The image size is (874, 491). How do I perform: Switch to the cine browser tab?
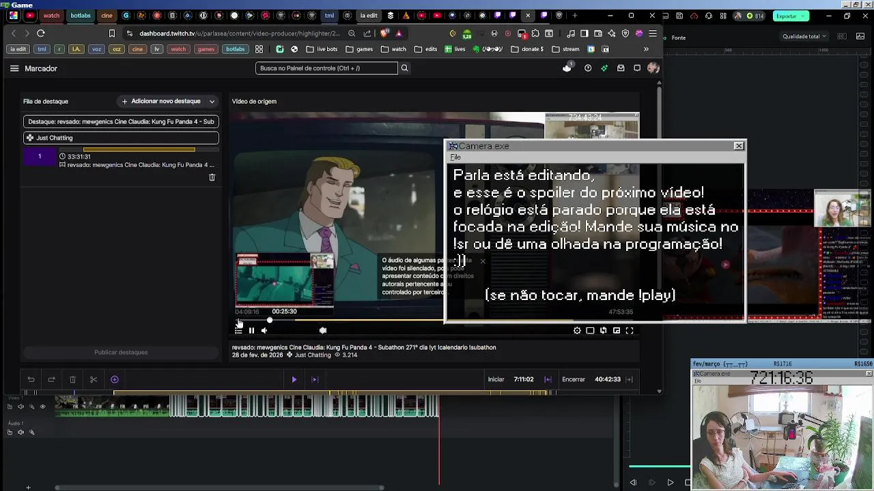(x=107, y=16)
